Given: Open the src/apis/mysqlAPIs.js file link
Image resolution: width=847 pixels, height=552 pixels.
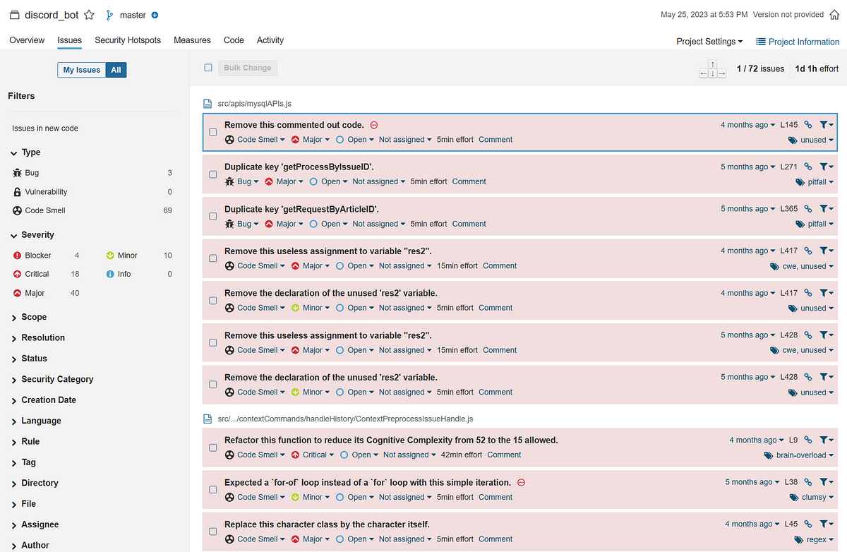Looking at the screenshot, I should pos(255,104).
